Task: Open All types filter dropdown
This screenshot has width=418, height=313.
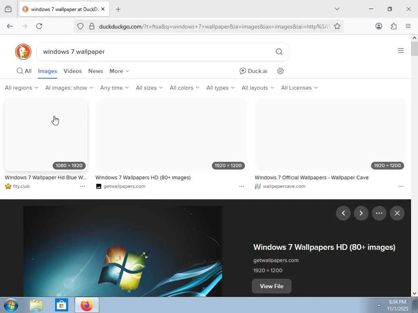Action: 220,88
